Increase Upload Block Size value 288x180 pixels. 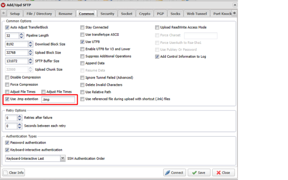pyautogui.click(x=30, y=51)
